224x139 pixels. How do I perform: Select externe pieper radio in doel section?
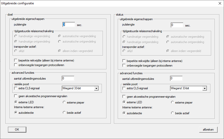point(64,103)
